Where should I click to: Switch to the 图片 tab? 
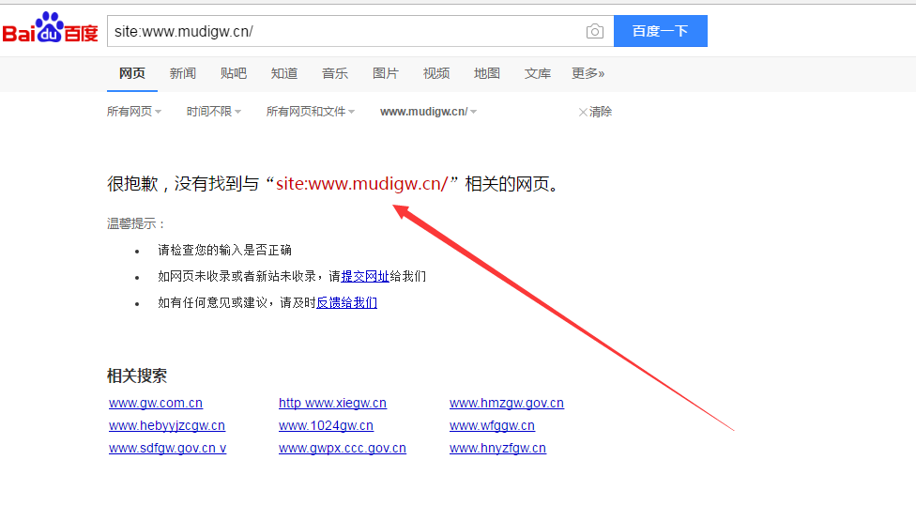pyautogui.click(x=386, y=73)
